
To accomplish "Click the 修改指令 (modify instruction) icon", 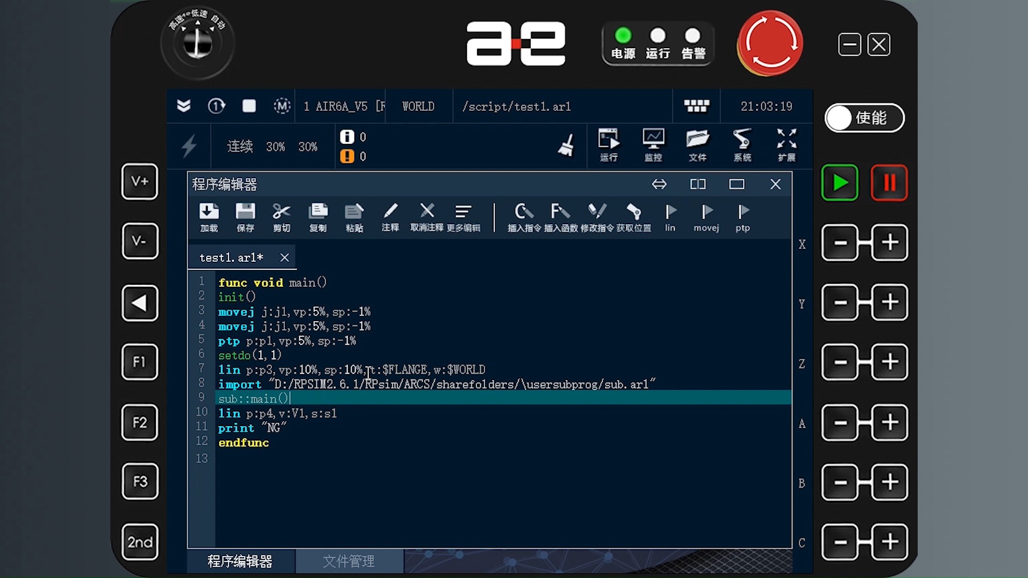I will coord(596,217).
